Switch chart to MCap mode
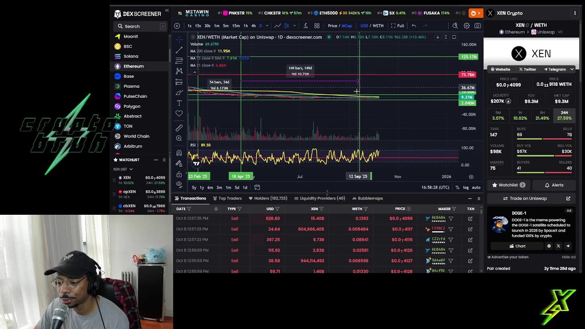This screenshot has height=329, width=585. click(x=347, y=26)
